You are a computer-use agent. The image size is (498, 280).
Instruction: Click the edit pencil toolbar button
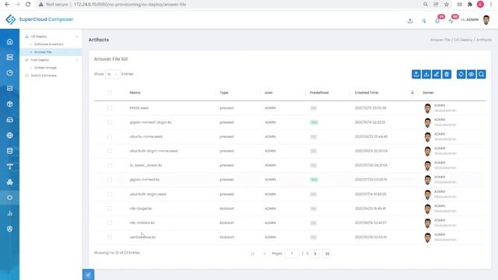pyautogui.click(x=437, y=75)
